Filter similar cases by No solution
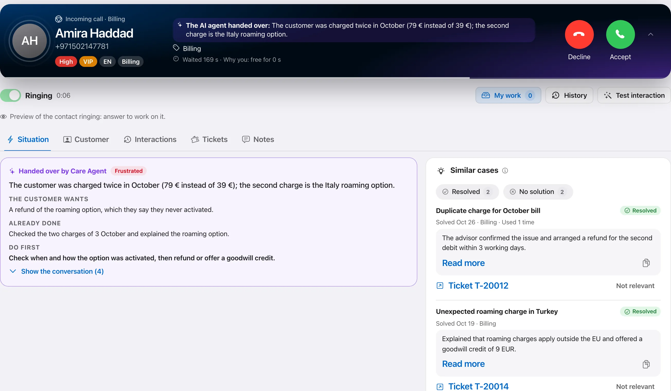Screen dimensions: 671x391 click(538, 192)
